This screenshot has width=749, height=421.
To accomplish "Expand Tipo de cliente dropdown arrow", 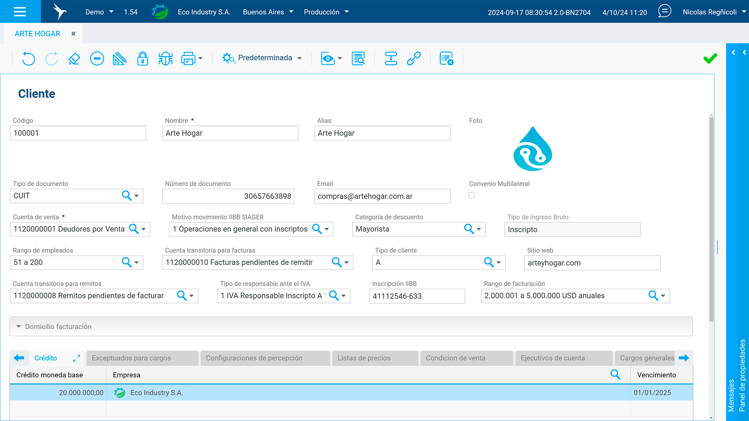I will pyautogui.click(x=499, y=263).
